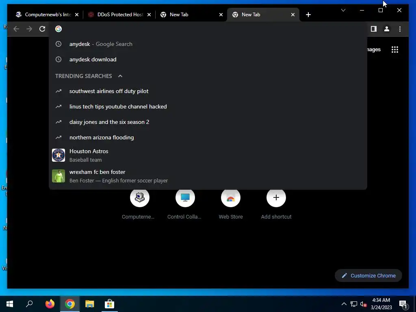Select the Houston Astros suggestion

pyautogui.click(x=208, y=156)
